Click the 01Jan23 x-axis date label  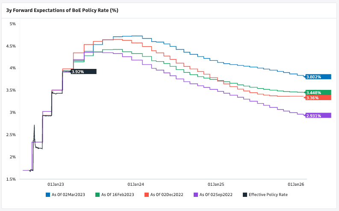pyautogui.click(x=56, y=184)
